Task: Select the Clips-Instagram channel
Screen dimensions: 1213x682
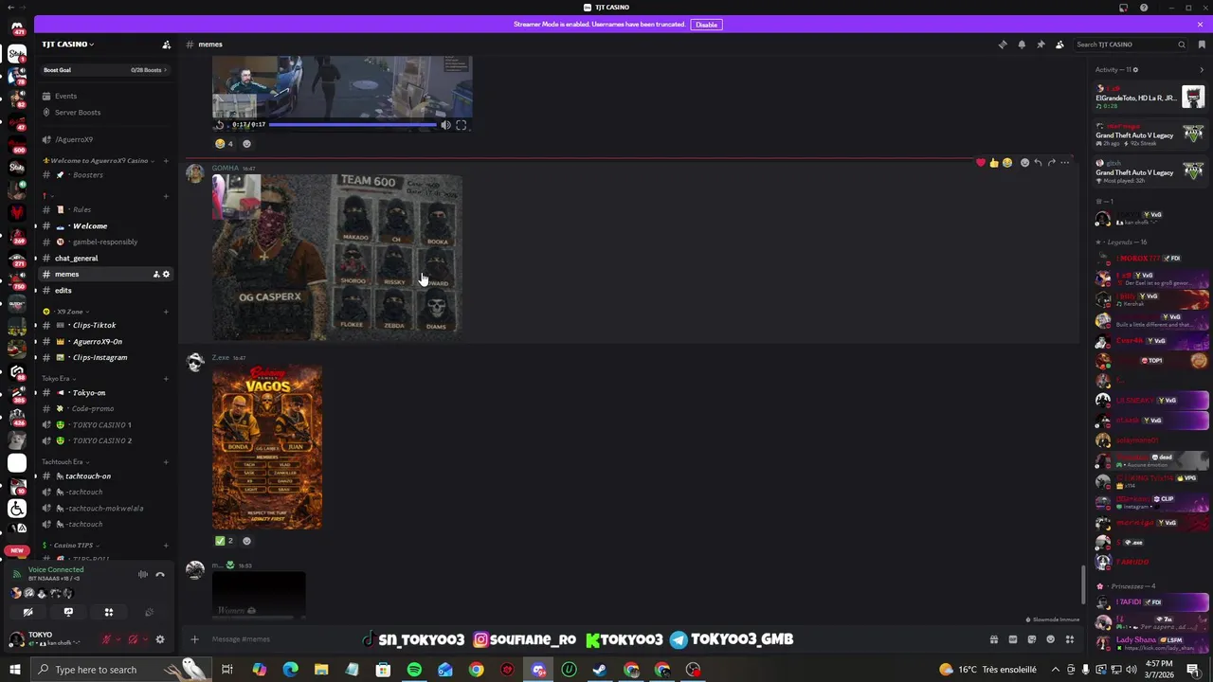Action: (x=104, y=357)
